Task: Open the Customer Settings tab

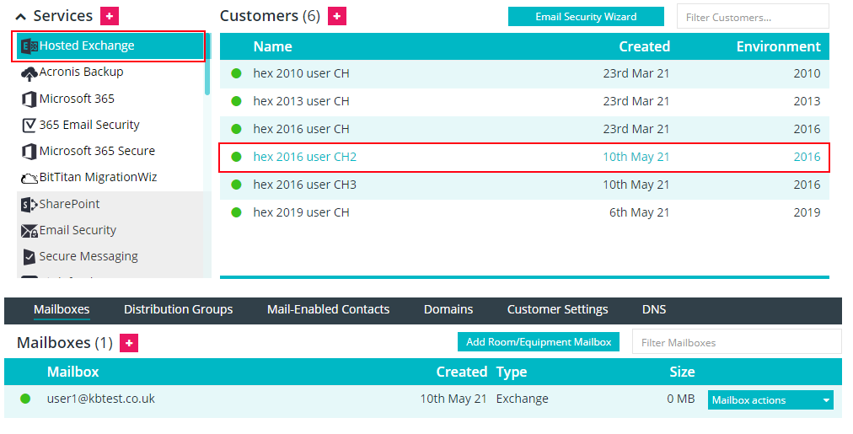Action: 558,309
